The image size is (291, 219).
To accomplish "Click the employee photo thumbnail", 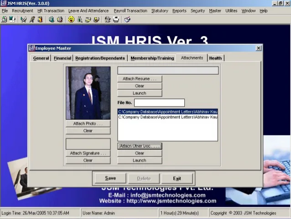I will [x=88, y=93].
